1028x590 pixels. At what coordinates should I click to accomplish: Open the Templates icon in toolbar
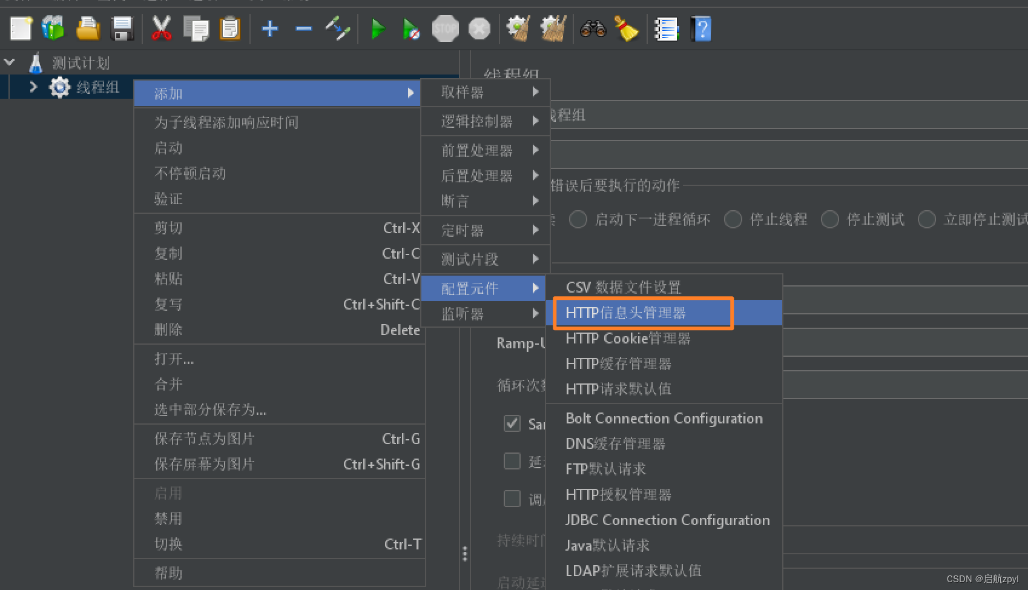(x=53, y=28)
